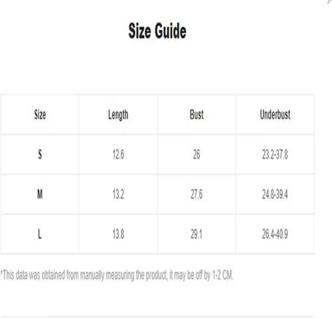Click the manual measuring disclaimer note
Viewport: 332px width, 318px height.
117,276
